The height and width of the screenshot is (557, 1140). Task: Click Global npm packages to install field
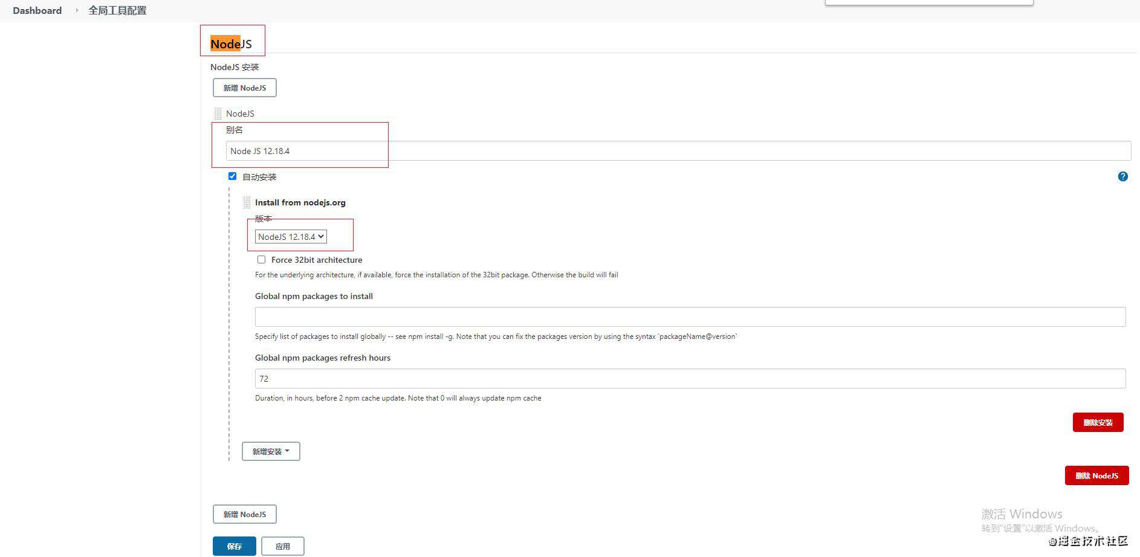point(690,317)
